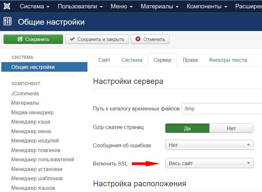Open the Пользователи top menu
The image size is (262, 192).
point(80,6)
